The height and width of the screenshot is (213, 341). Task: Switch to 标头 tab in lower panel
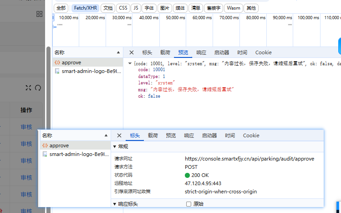[135, 135]
